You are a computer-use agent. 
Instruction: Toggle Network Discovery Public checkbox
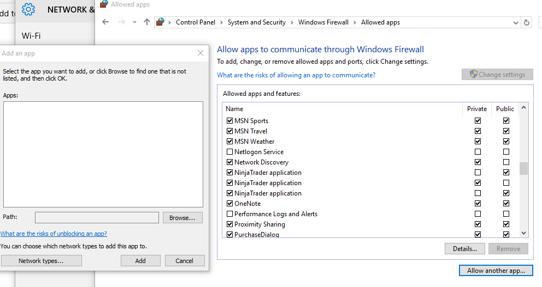pyautogui.click(x=506, y=162)
